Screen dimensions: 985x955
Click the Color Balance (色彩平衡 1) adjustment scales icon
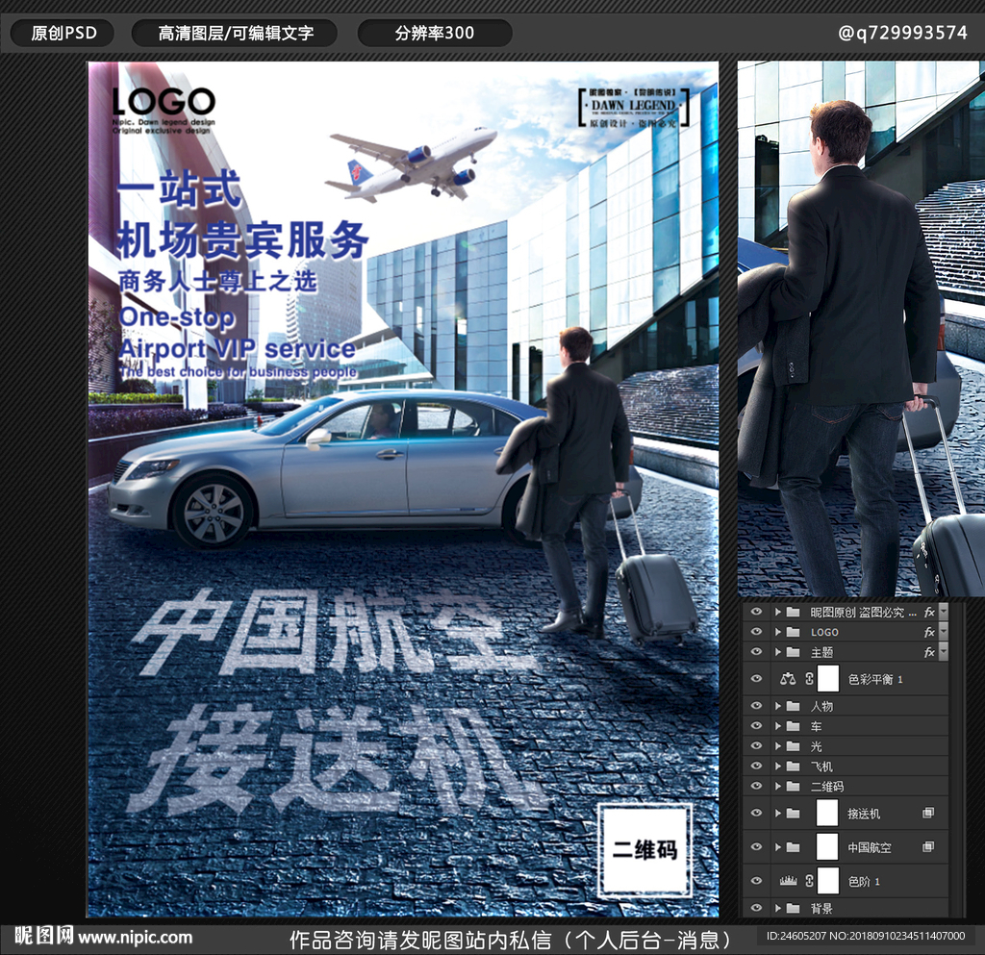788,679
